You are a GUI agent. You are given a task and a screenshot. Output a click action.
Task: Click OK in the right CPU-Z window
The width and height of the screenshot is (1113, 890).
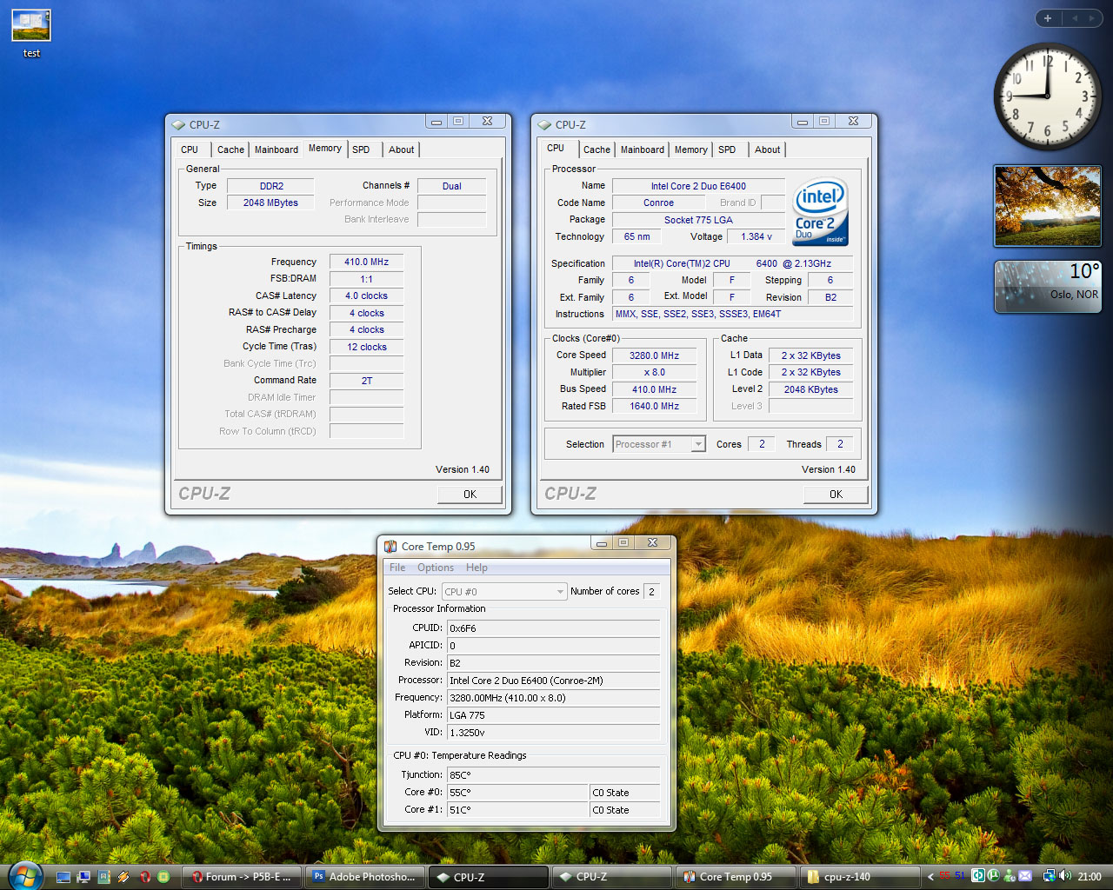[836, 495]
